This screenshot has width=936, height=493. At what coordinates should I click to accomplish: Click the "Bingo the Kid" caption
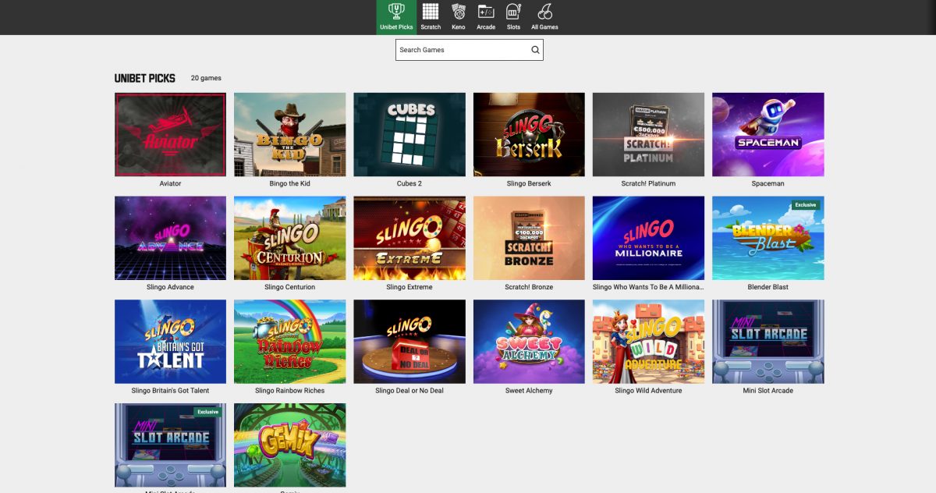click(289, 183)
